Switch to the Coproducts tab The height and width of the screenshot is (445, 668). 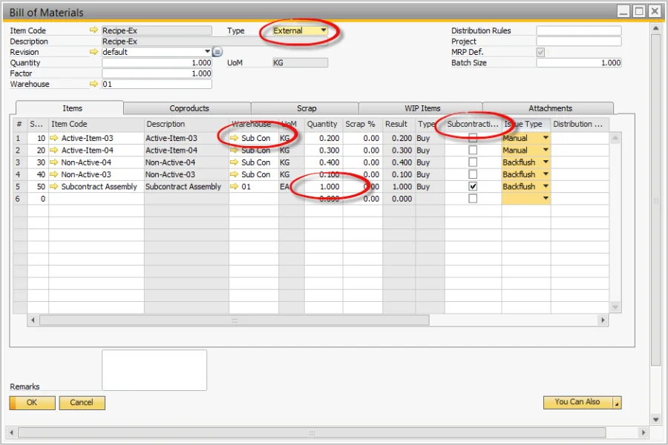coord(188,108)
